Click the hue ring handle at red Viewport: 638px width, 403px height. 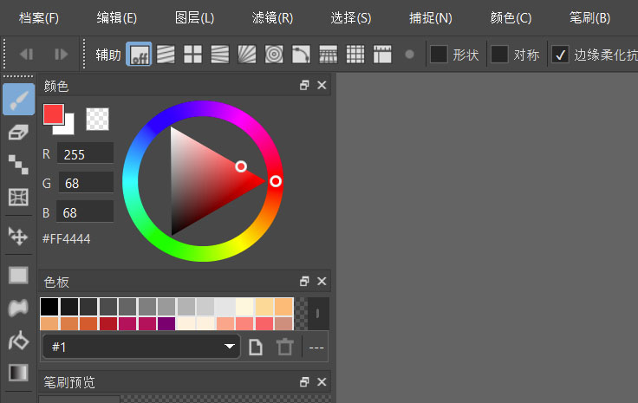coord(276,181)
